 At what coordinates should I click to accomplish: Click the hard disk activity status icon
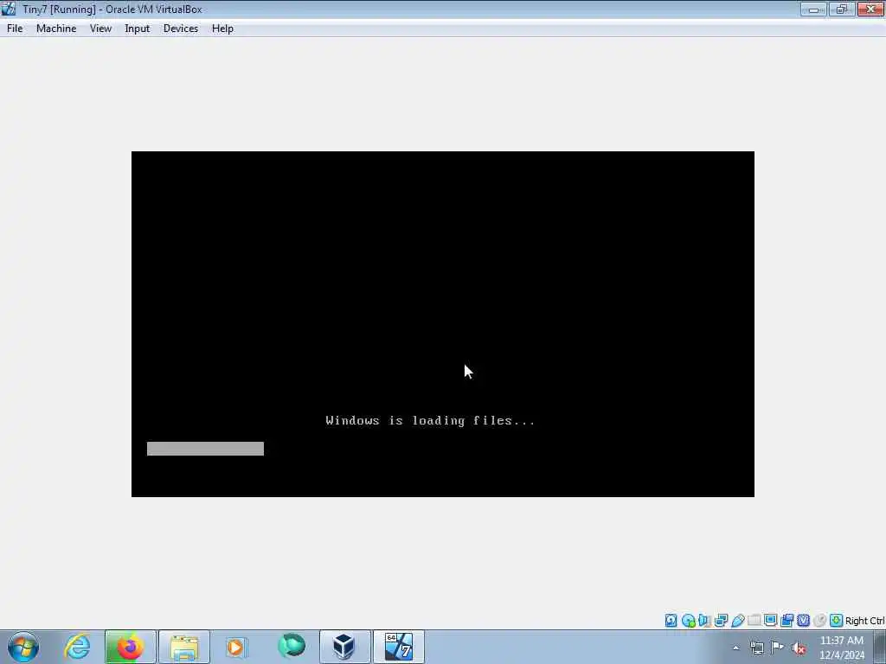(x=671, y=621)
